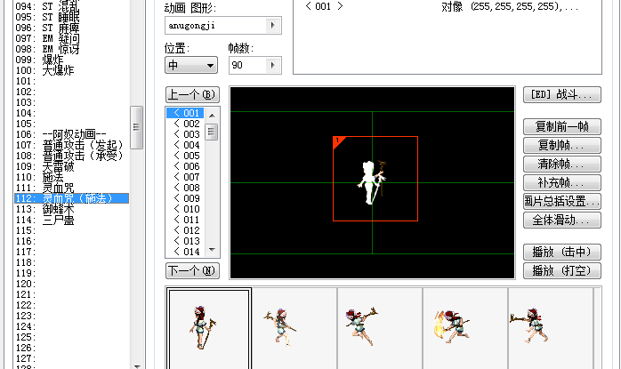
Task: Select frame 004 in frame list
Action: pyautogui.click(x=185, y=145)
